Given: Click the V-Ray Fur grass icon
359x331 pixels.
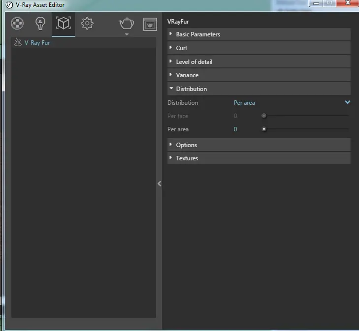Looking at the screenshot, I should pyautogui.click(x=18, y=42).
